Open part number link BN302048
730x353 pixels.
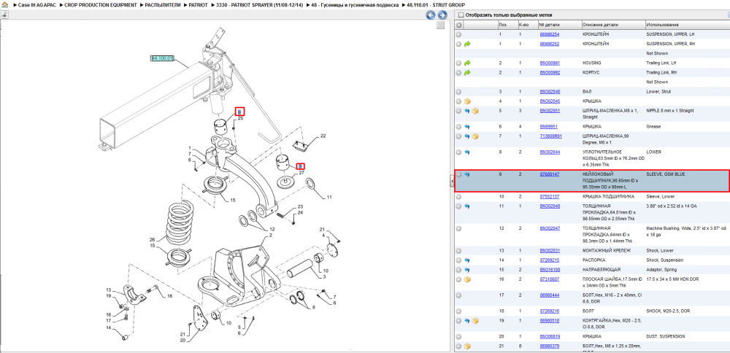[550, 206]
